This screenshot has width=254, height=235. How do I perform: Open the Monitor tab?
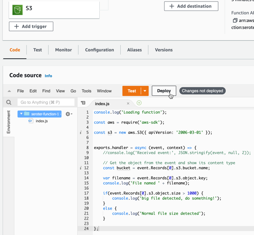[63, 50]
